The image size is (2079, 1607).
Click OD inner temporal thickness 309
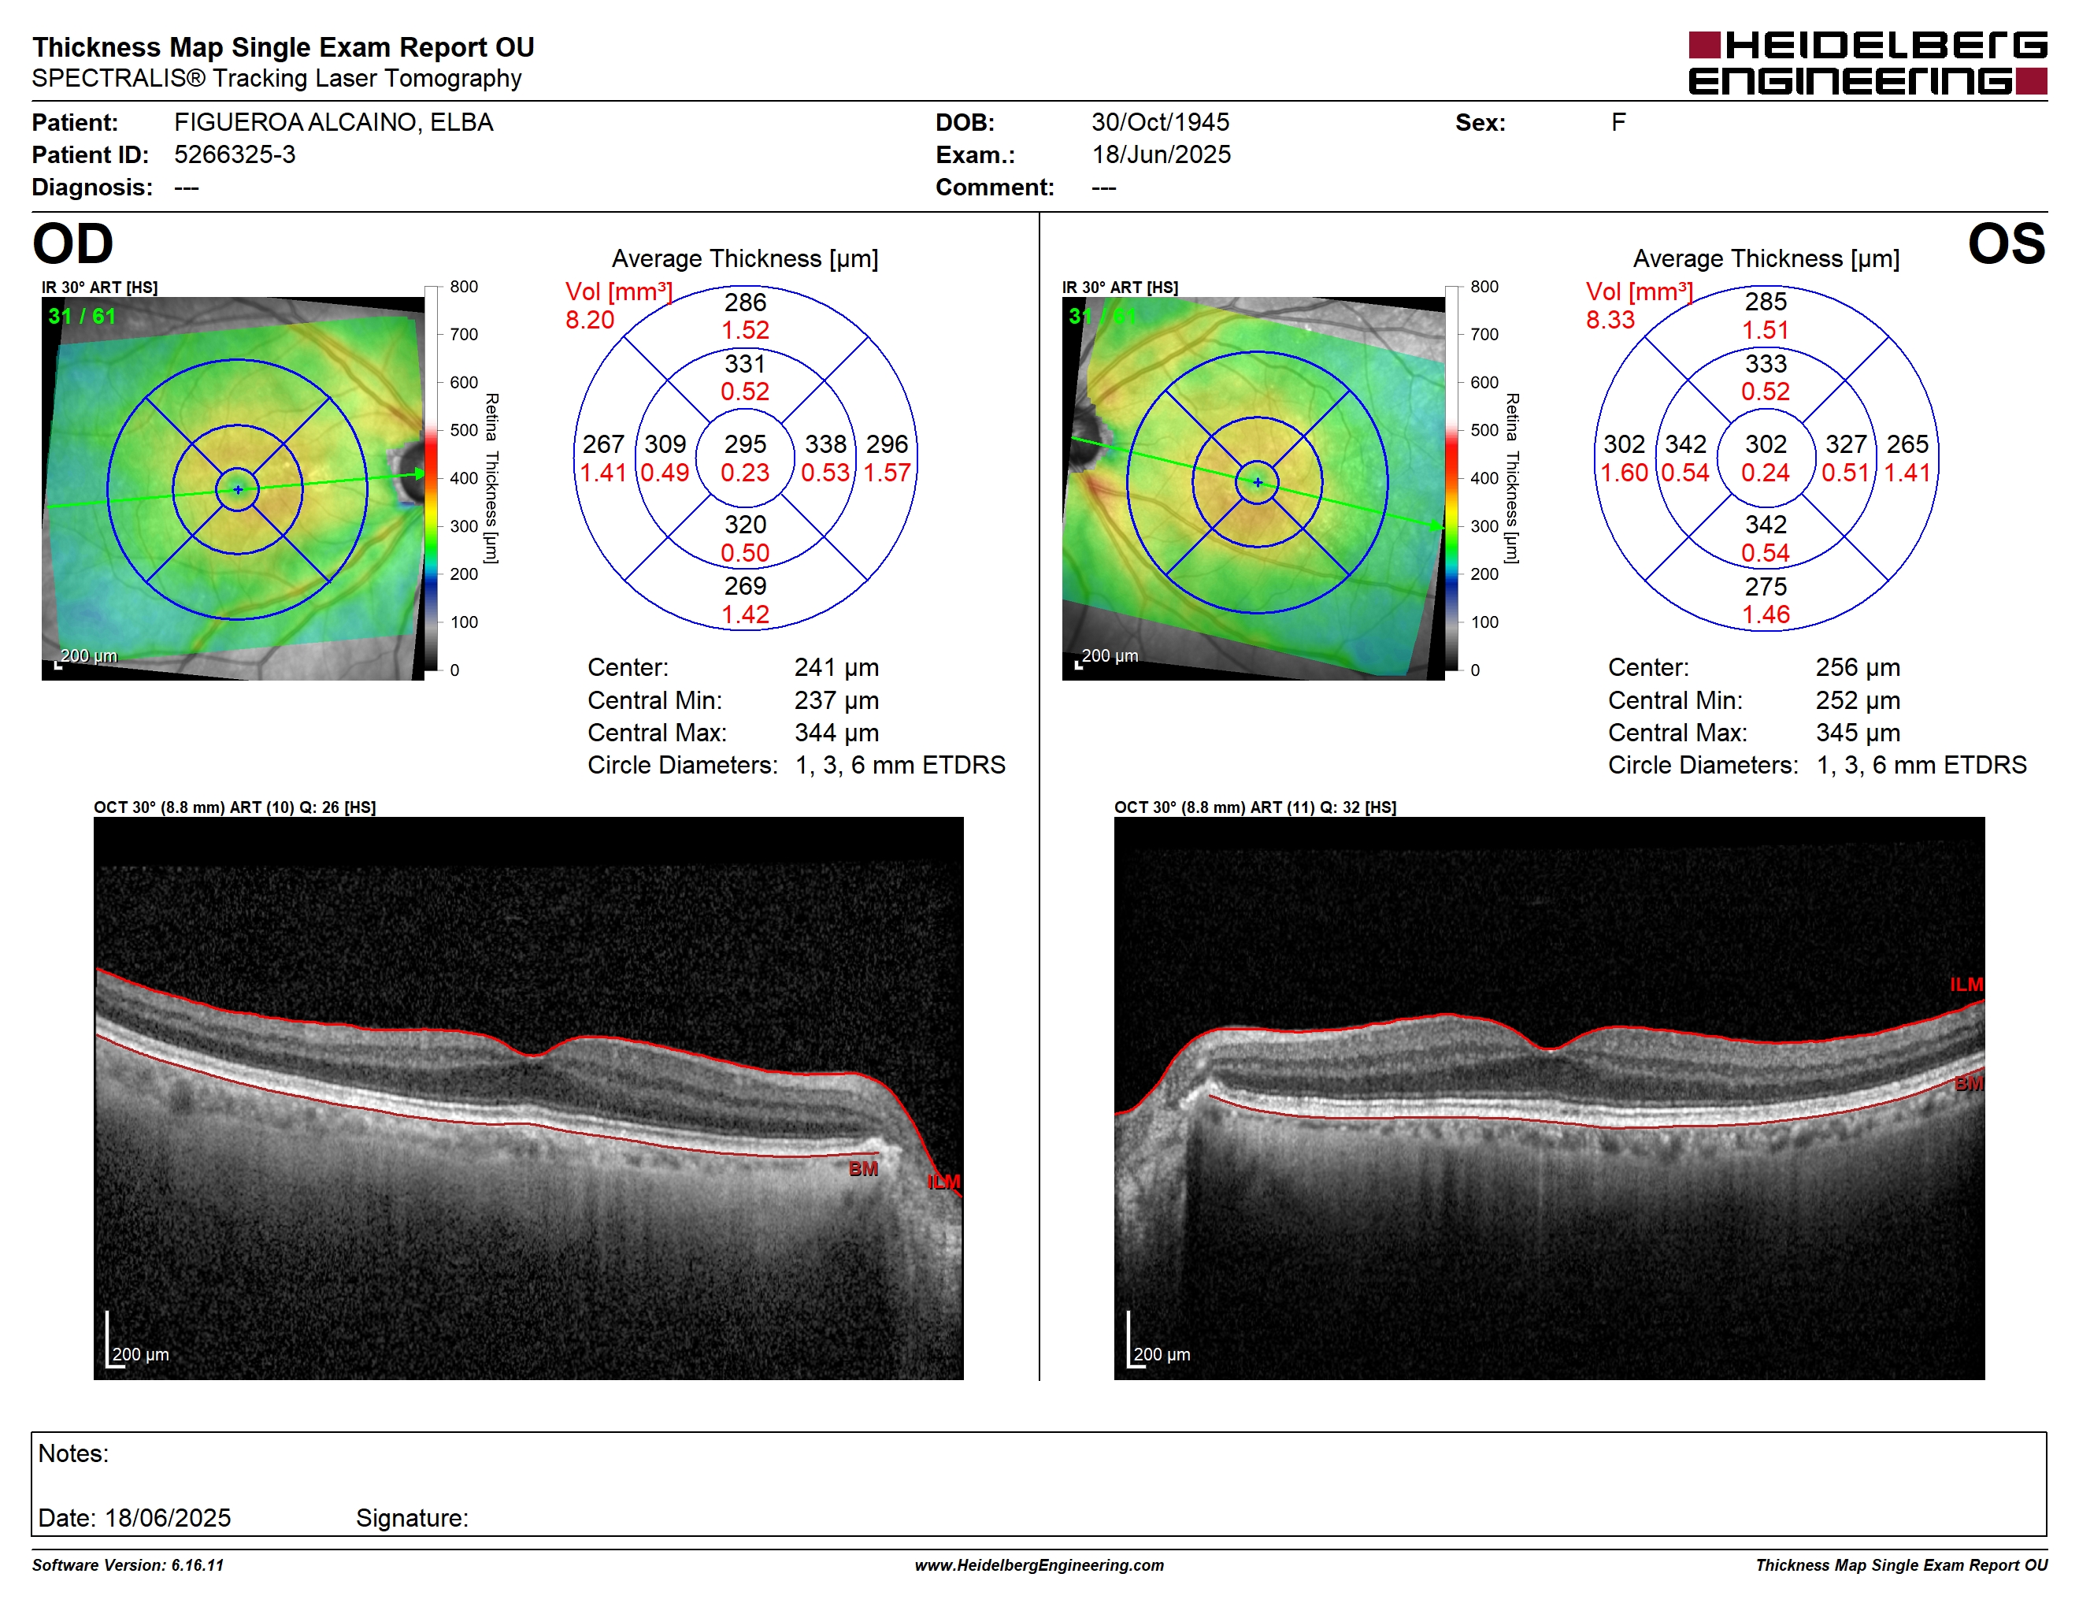click(x=665, y=444)
